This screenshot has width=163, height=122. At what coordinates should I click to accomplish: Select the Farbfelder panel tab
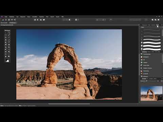153,25
